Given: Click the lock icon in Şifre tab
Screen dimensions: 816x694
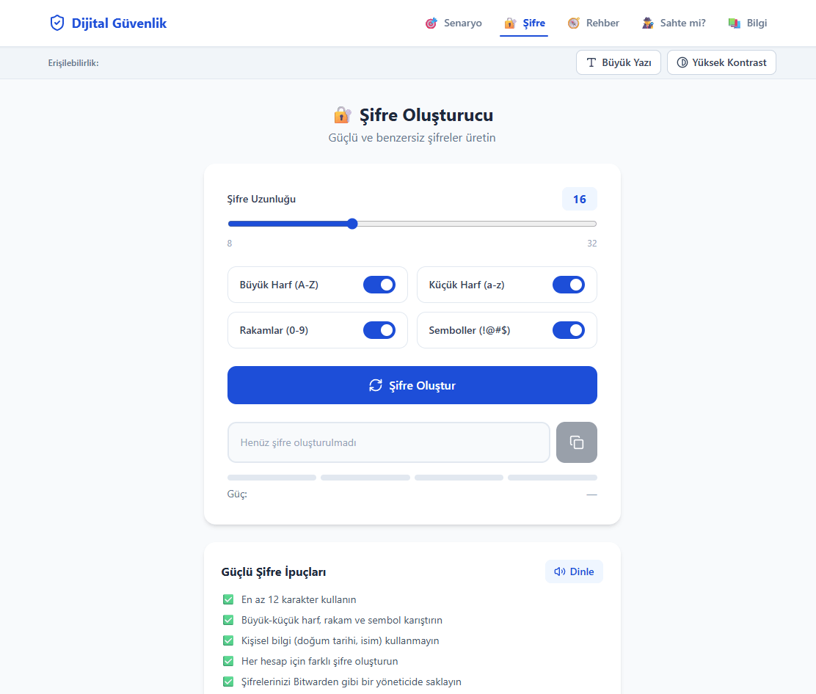Looking at the screenshot, I should [x=510, y=23].
